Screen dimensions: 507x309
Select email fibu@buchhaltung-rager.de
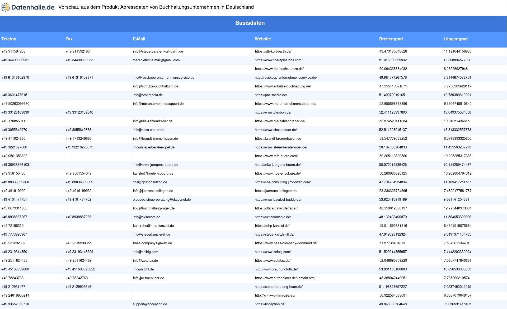click(x=154, y=208)
